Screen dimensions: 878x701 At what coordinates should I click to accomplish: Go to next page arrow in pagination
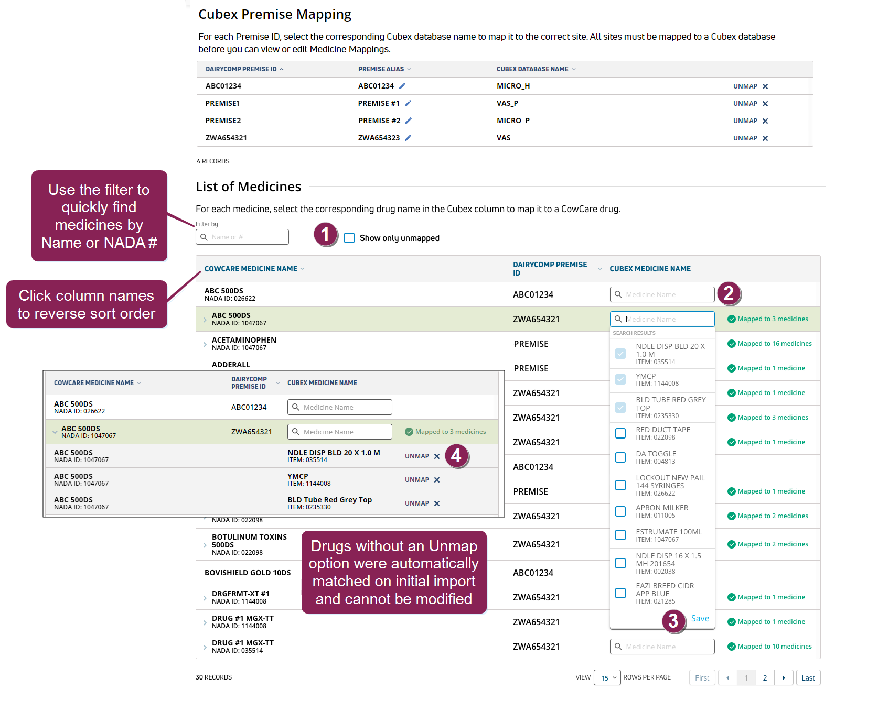coord(784,678)
